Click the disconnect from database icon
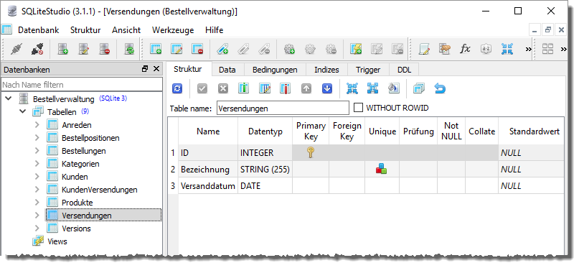Image resolution: width=579 pixels, height=268 pixels. pyautogui.click(x=37, y=49)
